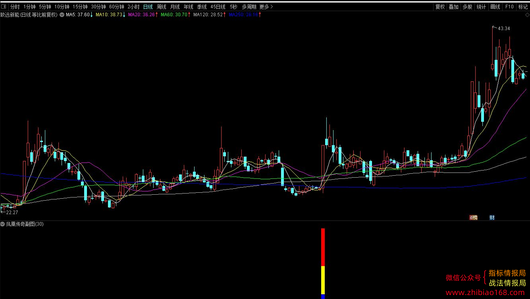The height and width of the screenshot is (299, 530).
Task: Switch to 30分钟 period tab
Action: pos(98,7)
